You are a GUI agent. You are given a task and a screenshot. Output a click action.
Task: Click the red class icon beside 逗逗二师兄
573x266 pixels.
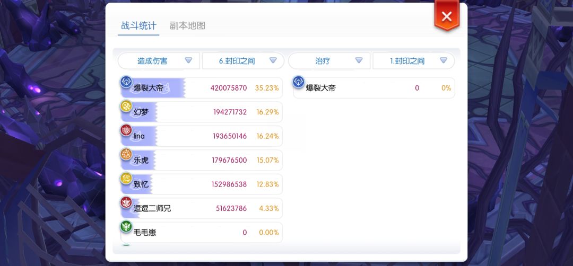126,202
